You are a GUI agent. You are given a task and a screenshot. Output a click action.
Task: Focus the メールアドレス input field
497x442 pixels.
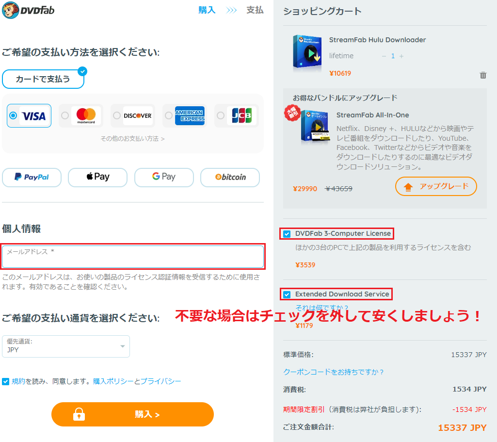[133, 257]
